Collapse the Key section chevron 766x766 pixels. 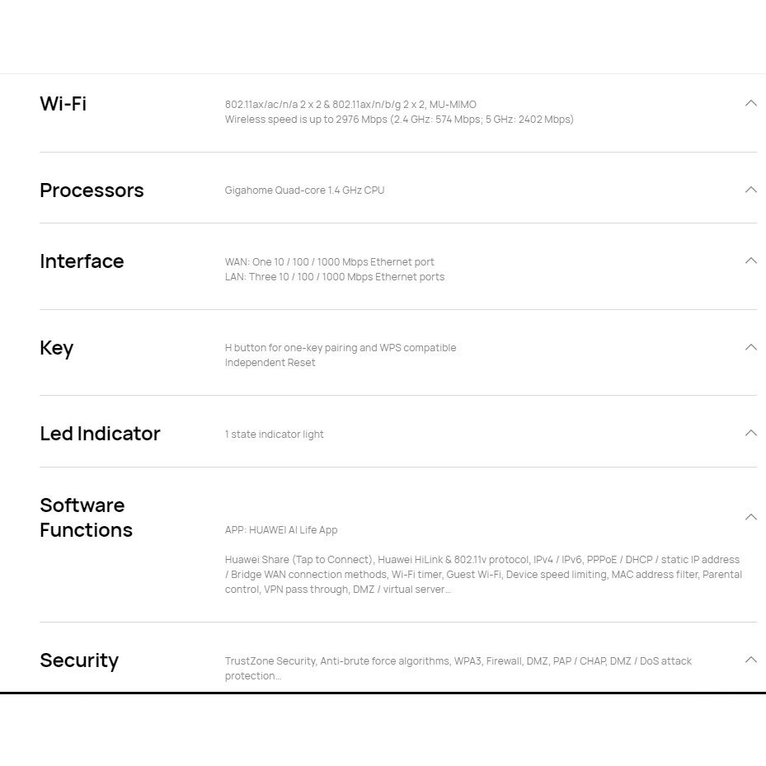750,347
